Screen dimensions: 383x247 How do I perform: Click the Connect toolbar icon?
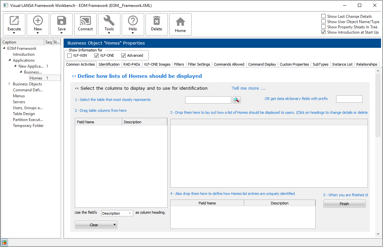pos(85,21)
